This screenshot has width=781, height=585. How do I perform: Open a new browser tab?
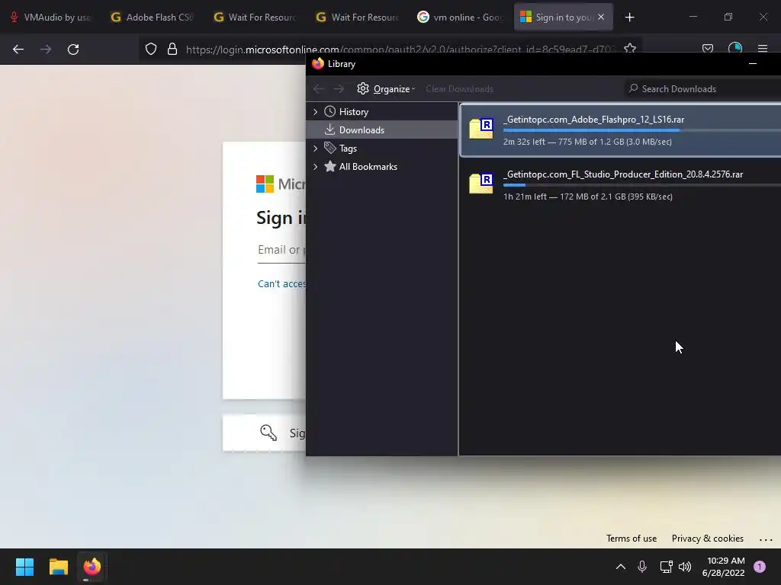tap(629, 18)
